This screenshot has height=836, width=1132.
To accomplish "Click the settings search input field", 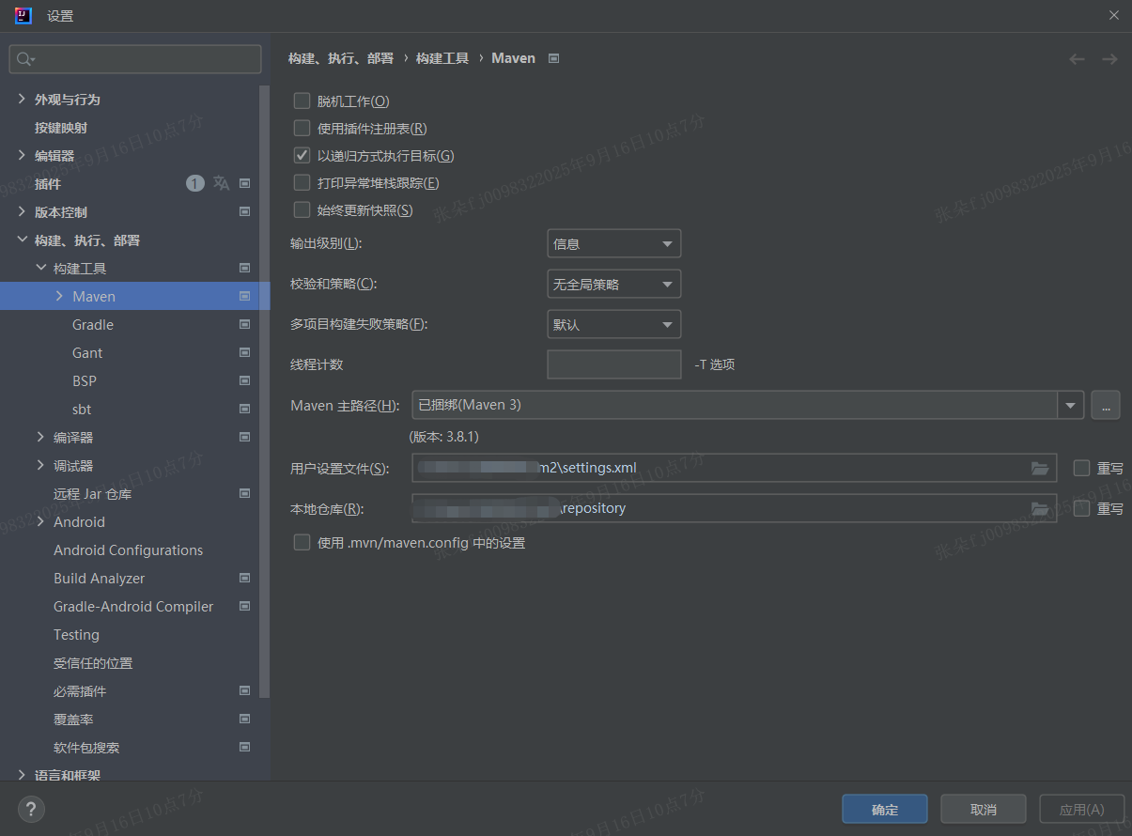I will 135,59.
